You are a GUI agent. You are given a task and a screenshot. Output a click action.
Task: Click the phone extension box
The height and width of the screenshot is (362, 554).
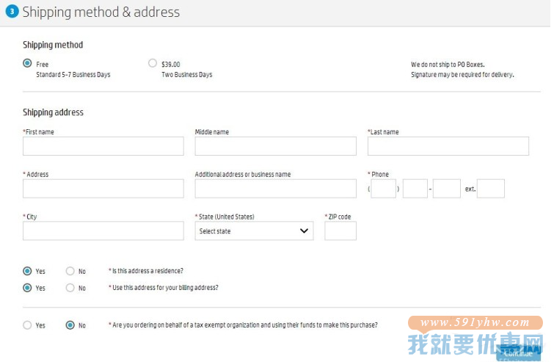[491, 189]
